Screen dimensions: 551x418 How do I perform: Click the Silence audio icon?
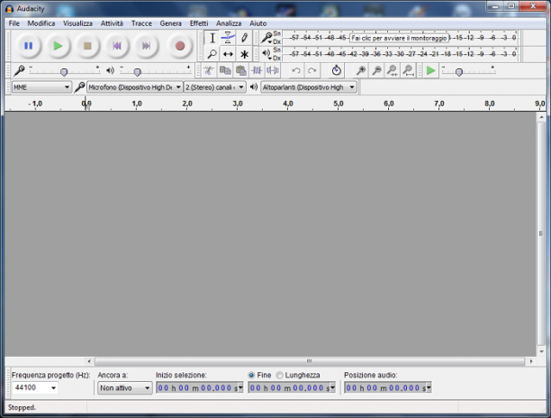click(273, 70)
